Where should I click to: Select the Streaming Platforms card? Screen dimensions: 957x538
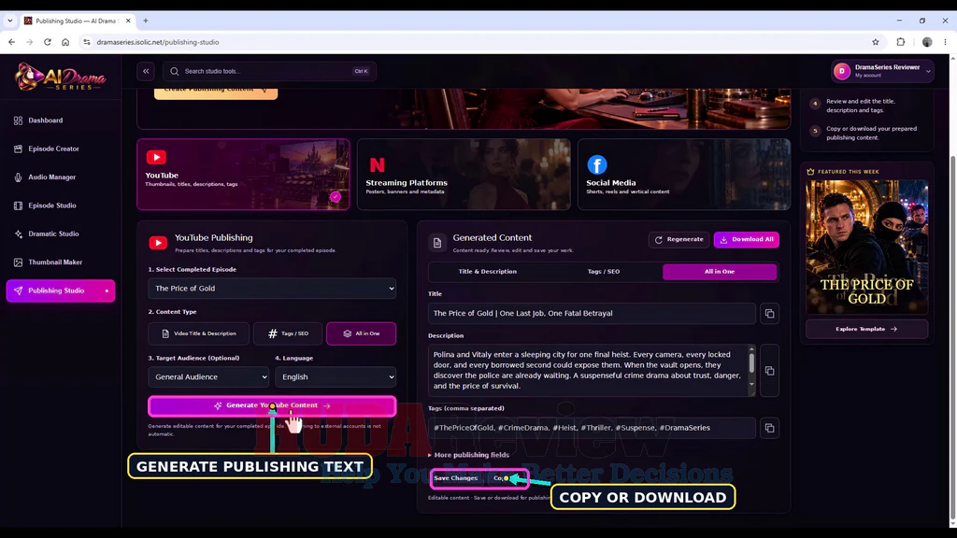tap(464, 175)
